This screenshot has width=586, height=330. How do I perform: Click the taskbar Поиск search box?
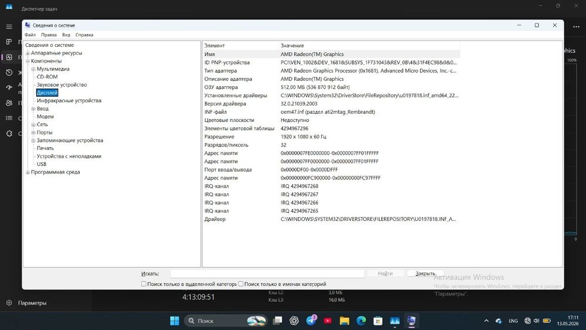(x=226, y=321)
